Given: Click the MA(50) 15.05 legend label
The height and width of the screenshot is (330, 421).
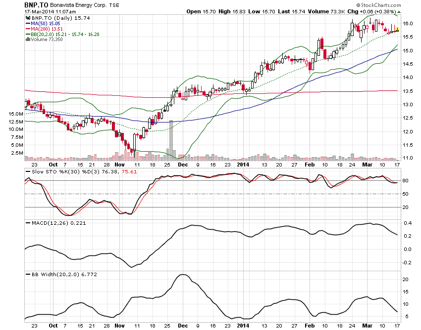Looking at the screenshot, I should click(x=46, y=24).
